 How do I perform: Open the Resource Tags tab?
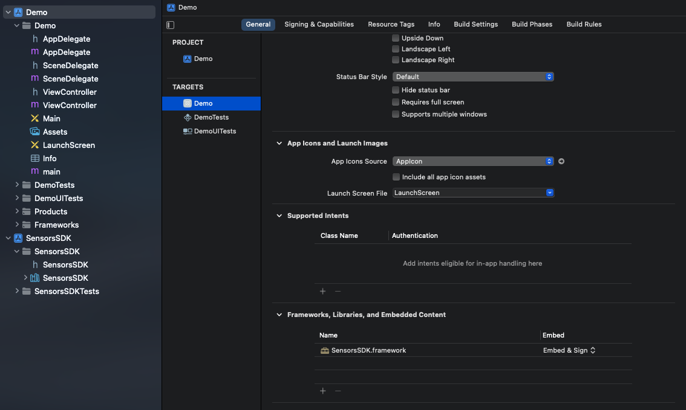391,24
